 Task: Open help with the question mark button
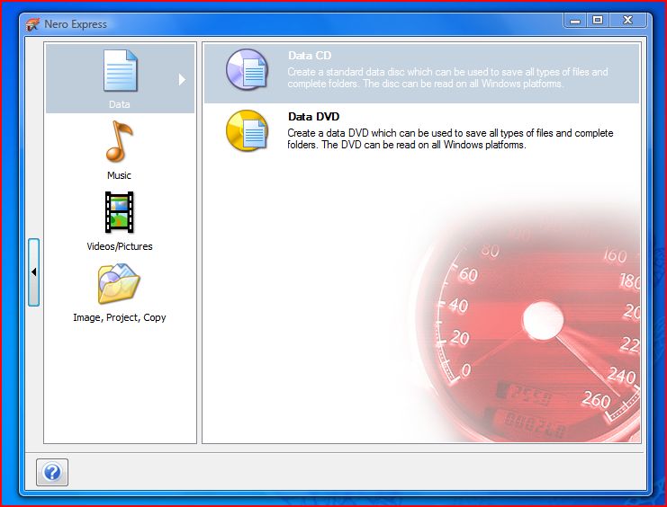pos(52,472)
